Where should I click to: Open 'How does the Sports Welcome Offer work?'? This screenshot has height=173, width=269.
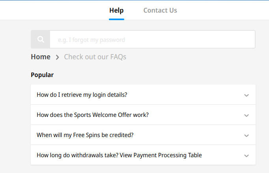pos(92,115)
